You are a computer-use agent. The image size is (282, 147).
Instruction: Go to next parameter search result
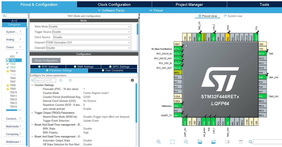click(70, 80)
